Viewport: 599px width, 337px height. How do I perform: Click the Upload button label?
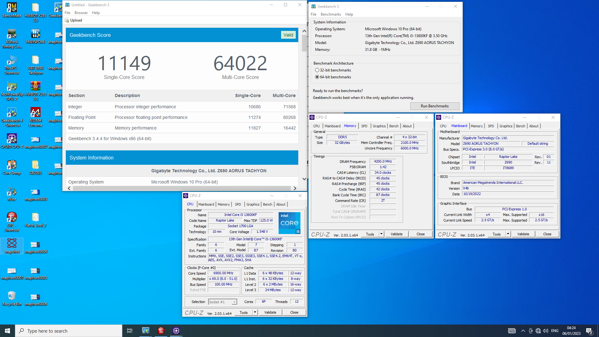point(76,20)
